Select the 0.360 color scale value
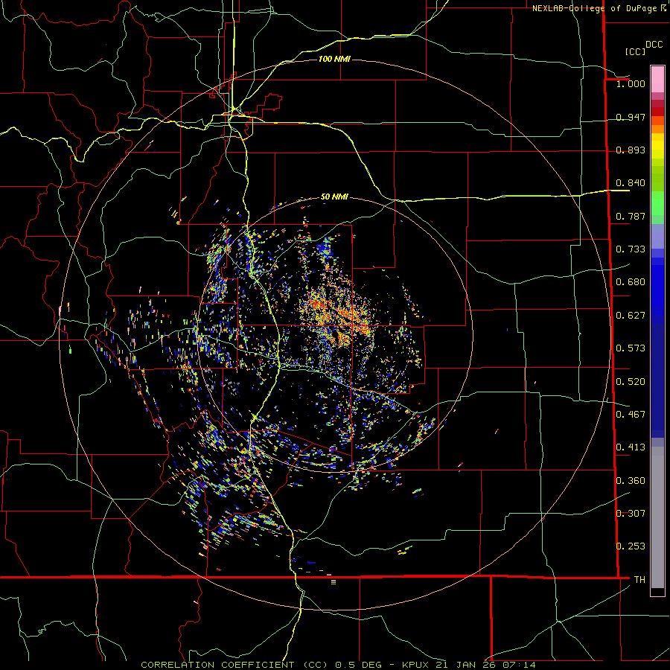 (x=631, y=481)
